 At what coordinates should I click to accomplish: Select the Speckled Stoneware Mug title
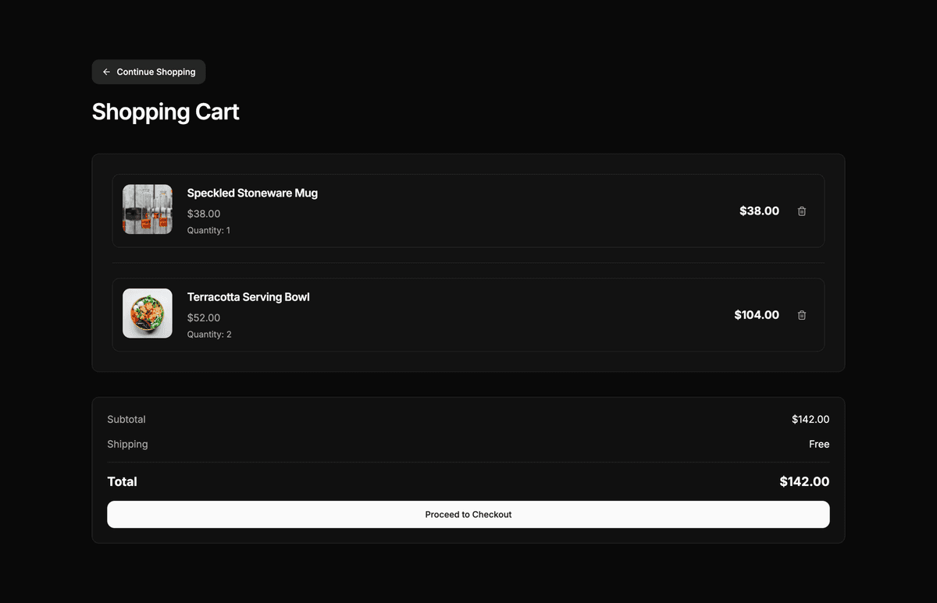[252, 193]
